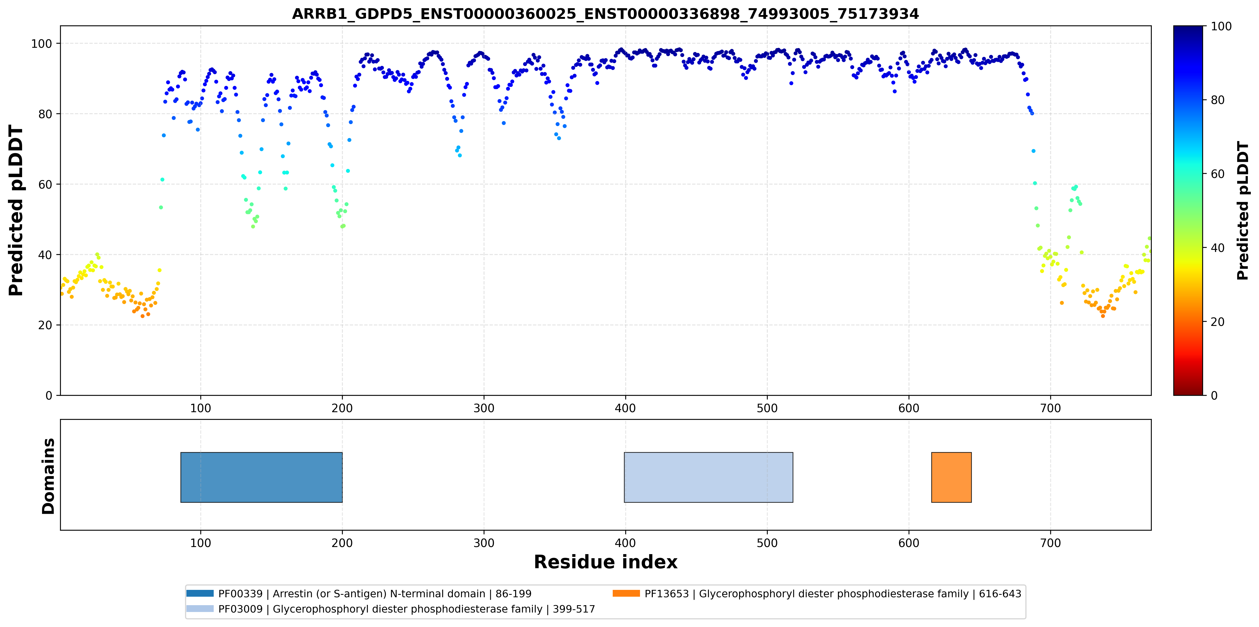The image size is (1259, 627).
Task: Click the PF13653 legend label text
Action: coord(833,594)
